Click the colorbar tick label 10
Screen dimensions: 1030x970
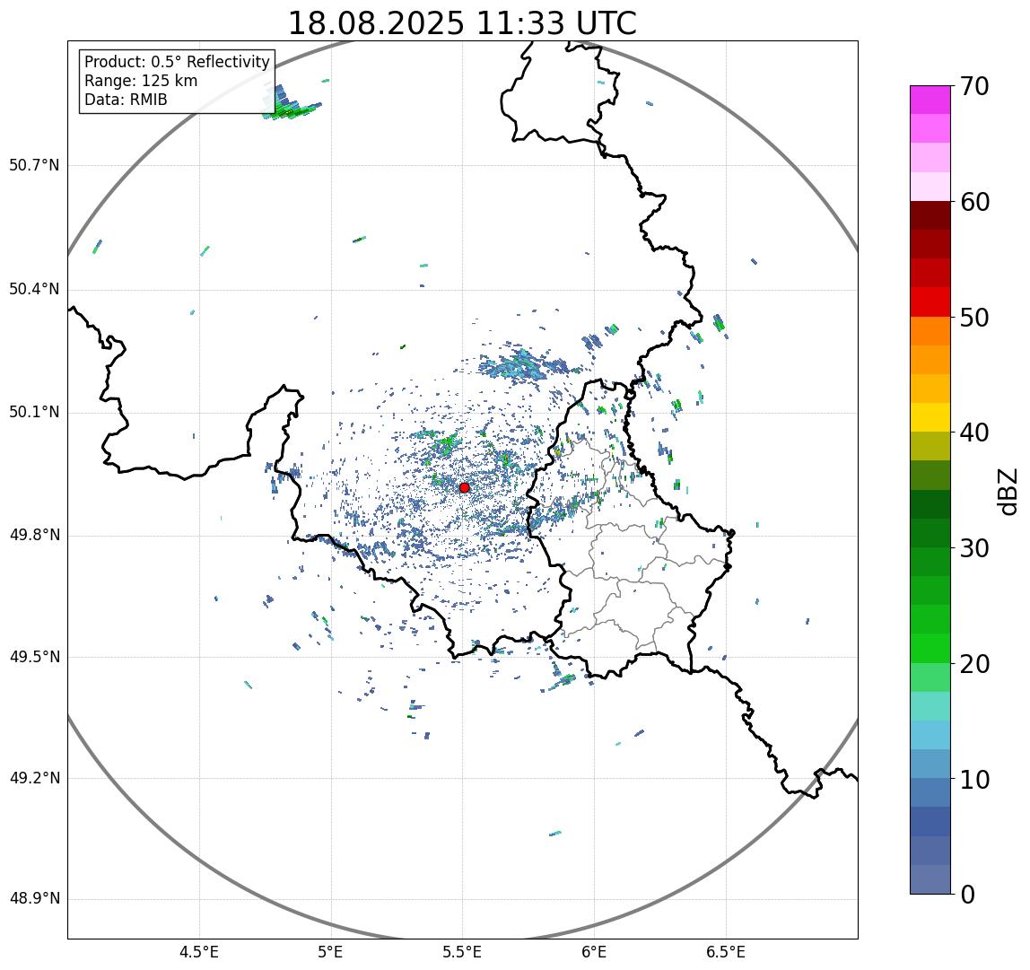pyautogui.click(x=974, y=780)
